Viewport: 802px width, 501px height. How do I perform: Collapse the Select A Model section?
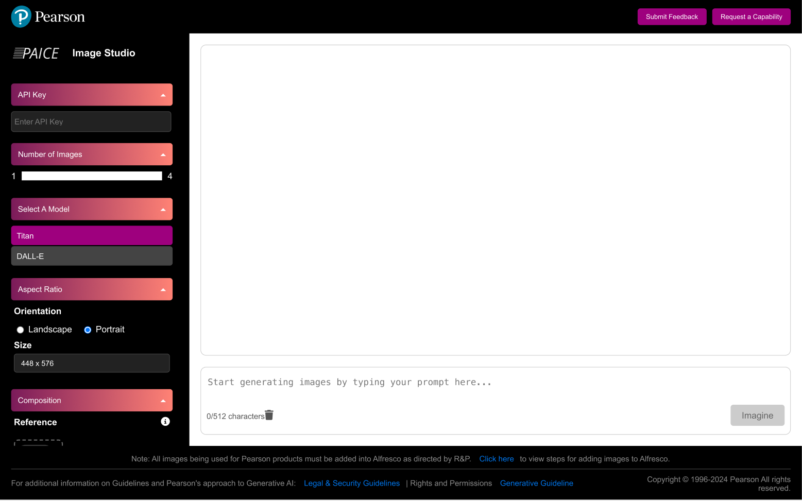point(92,209)
